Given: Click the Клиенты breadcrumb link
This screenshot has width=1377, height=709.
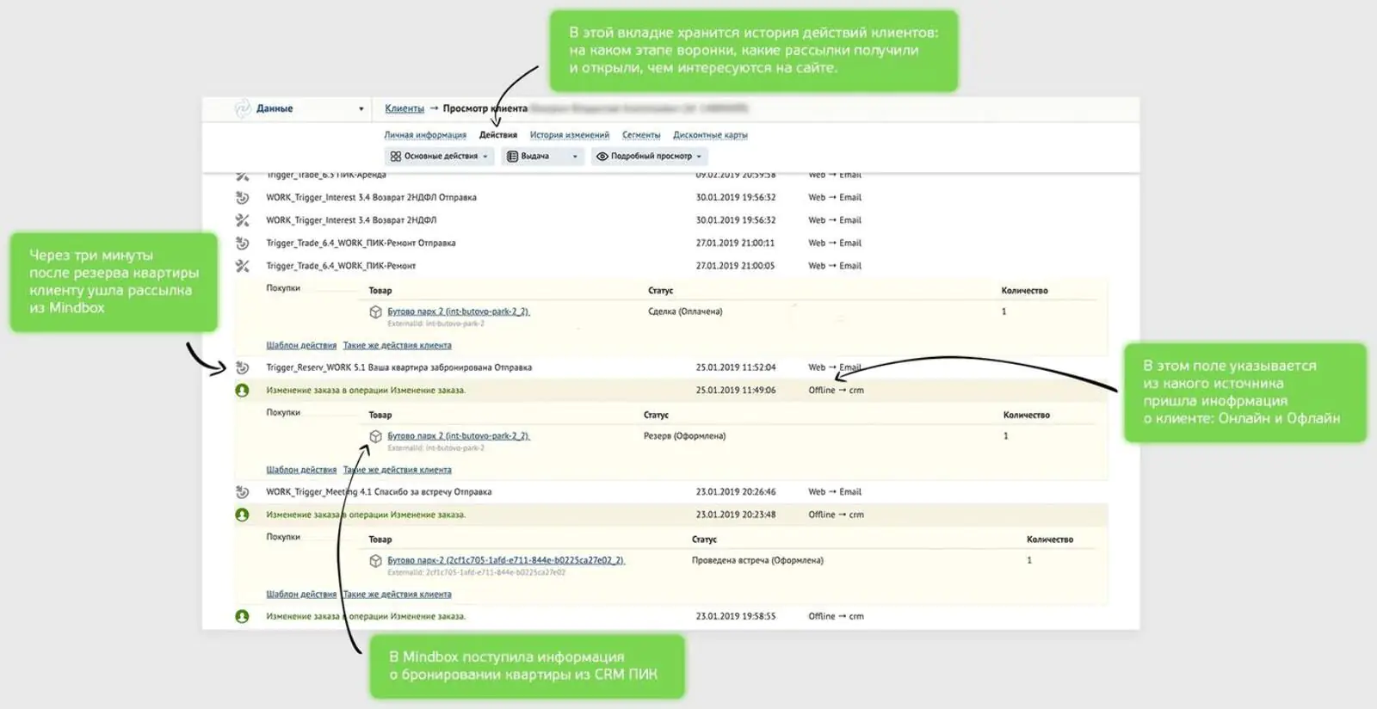Looking at the screenshot, I should point(404,108).
